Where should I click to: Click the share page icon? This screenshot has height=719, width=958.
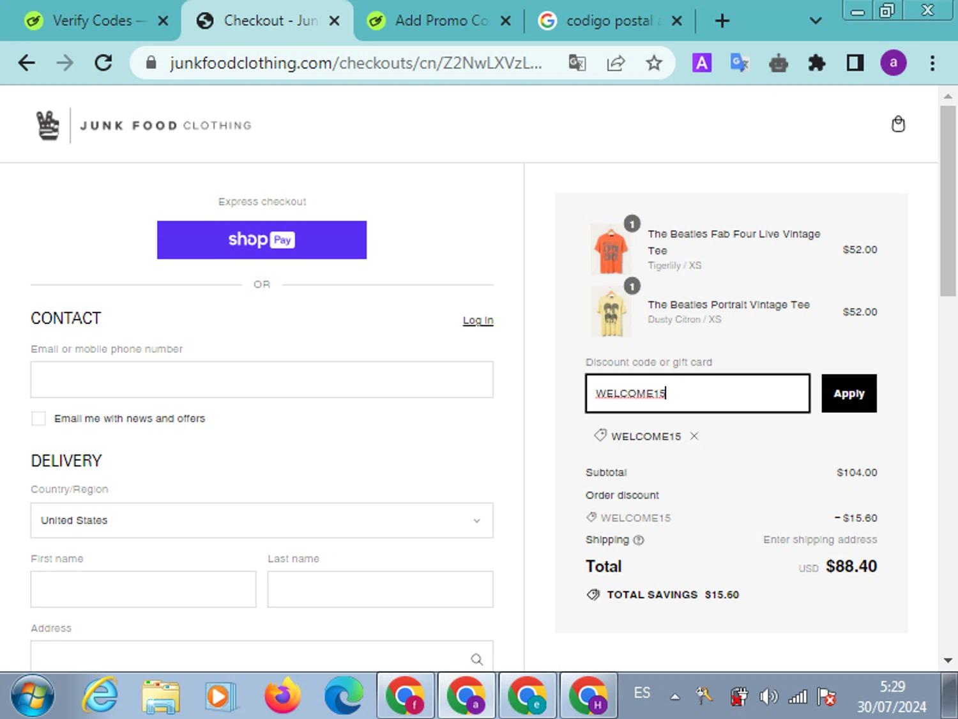616,63
